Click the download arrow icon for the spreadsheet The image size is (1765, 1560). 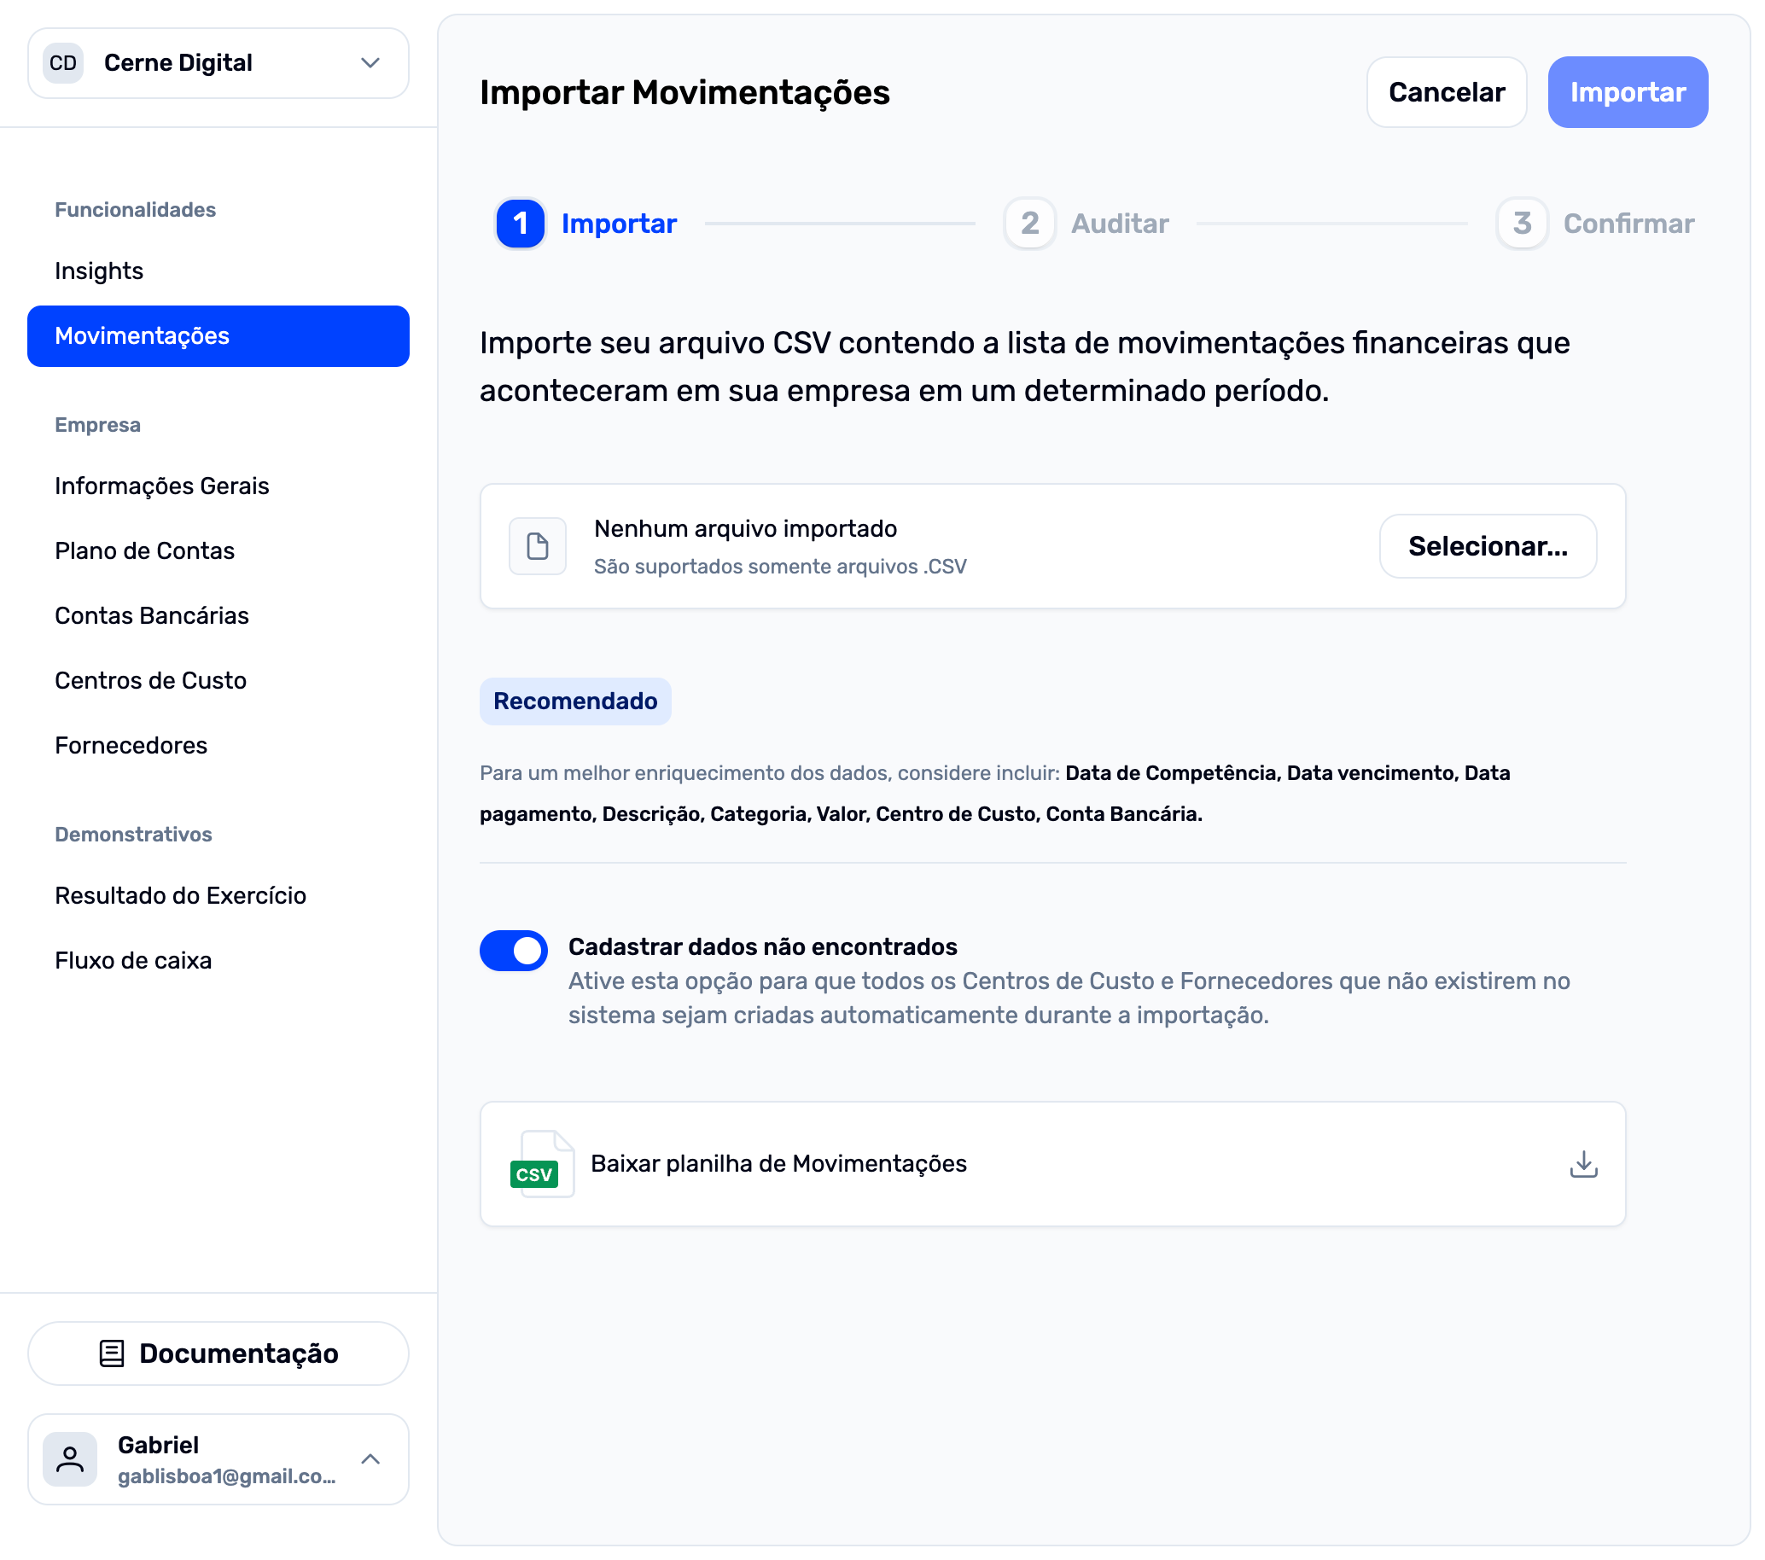[x=1583, y=1164]
